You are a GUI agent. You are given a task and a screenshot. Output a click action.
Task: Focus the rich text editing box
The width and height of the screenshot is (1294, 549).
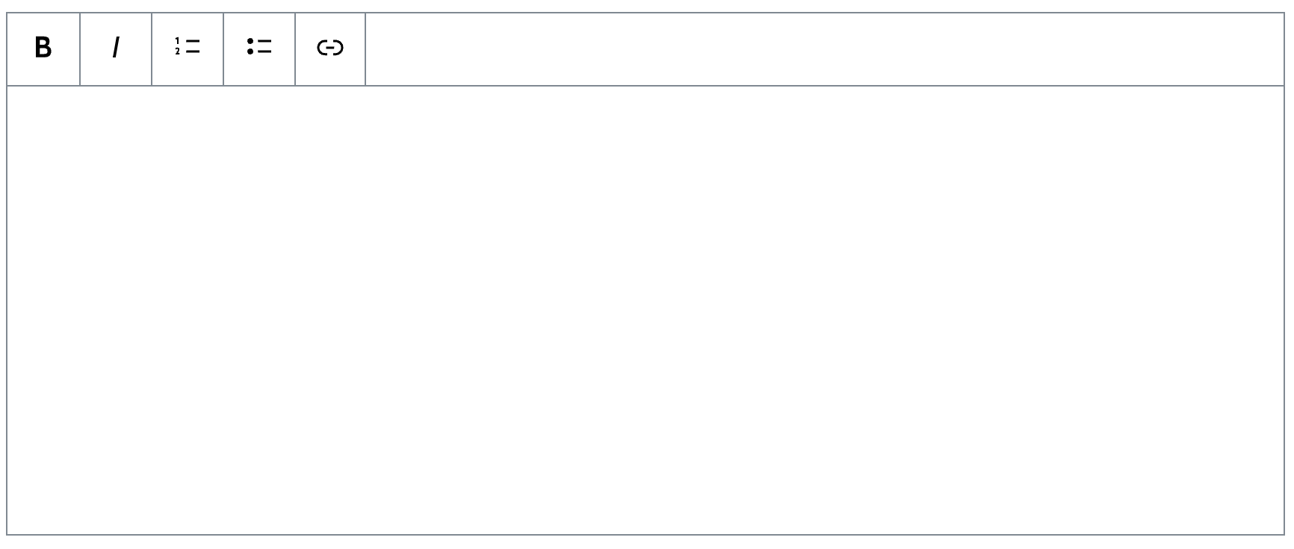[646, 310]
